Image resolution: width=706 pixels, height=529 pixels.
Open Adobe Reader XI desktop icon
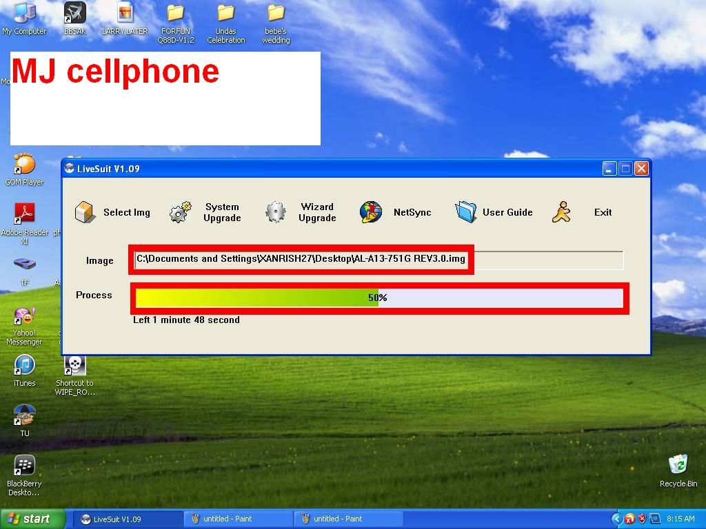pos(24,215)
